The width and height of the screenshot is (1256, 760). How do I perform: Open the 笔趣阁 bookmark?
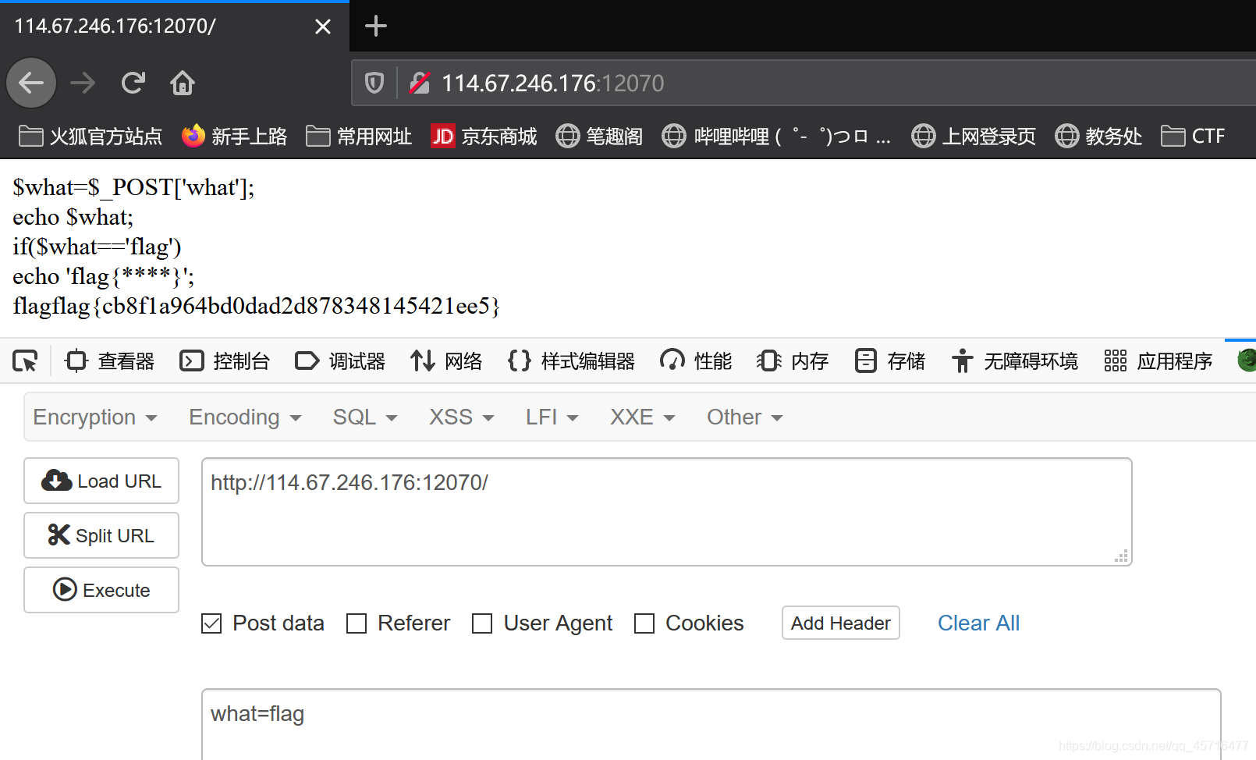click(x=599, y=137)
